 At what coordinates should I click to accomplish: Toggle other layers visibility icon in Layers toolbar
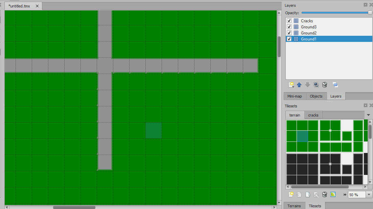[335, 85]
